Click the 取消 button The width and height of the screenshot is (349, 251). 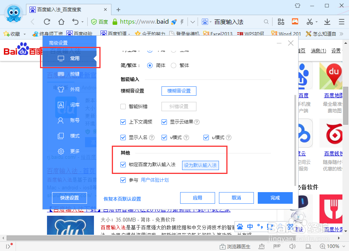(236, 198)
